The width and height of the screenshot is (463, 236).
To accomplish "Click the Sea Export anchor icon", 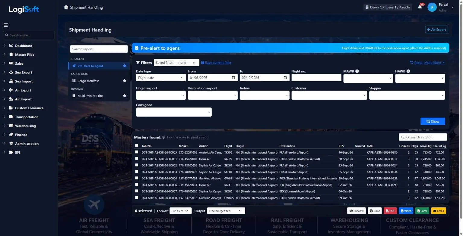I will 11,72.
